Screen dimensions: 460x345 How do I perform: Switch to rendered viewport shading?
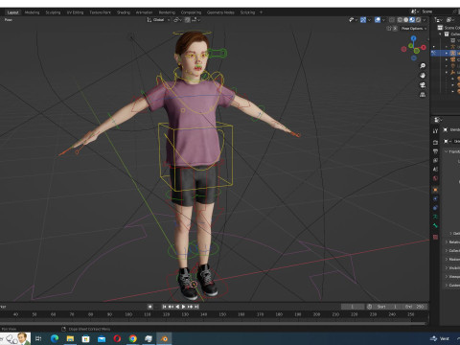[x=418, y=20]
